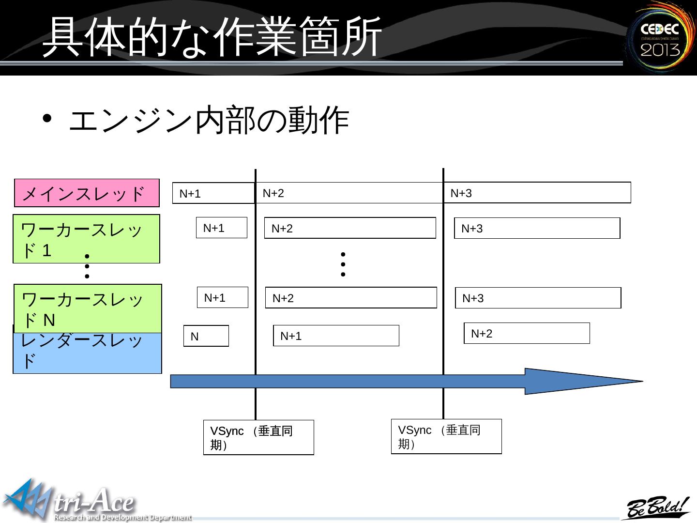697x523 pixels.
Task: Click the blue timeline arrow
Action: pos(407,381)
